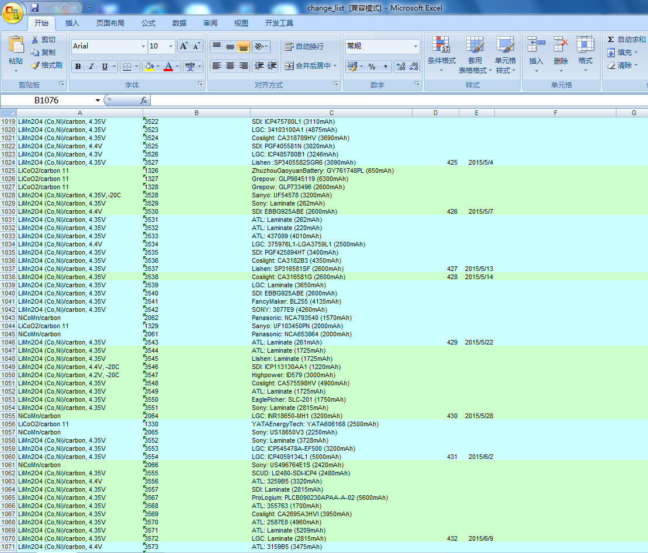This screenshot has height=553, width=648.
Task: Decrease font size with the small A icon
Action: tap(196, 46)
